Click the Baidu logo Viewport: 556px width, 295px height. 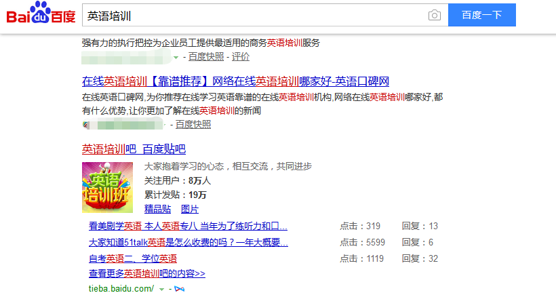[x=41, y=13]
